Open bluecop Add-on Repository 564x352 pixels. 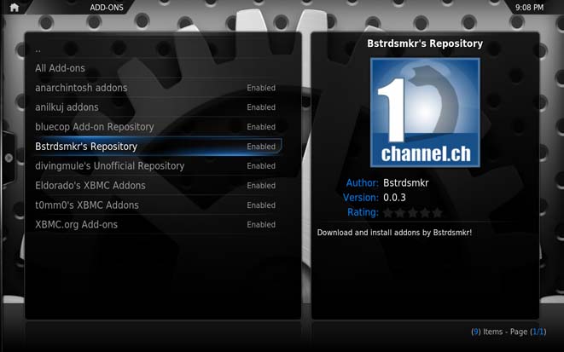(158, 127)
